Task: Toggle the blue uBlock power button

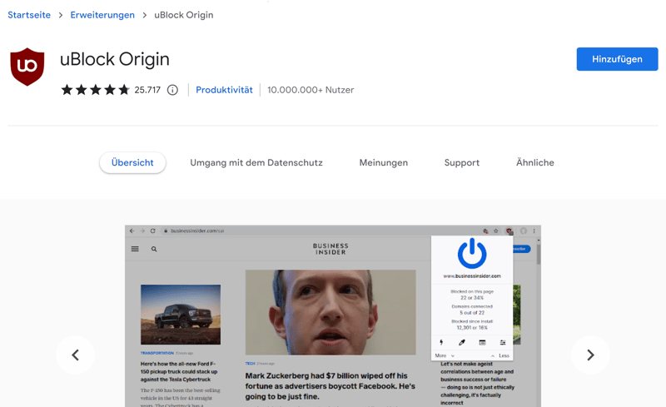Action: 472,253
